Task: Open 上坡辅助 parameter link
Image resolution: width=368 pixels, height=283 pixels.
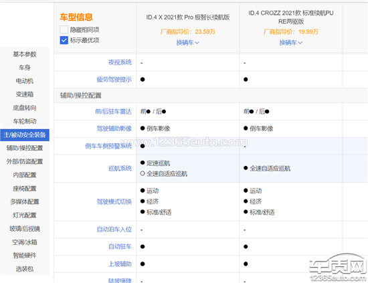Action: pos(120,264)
